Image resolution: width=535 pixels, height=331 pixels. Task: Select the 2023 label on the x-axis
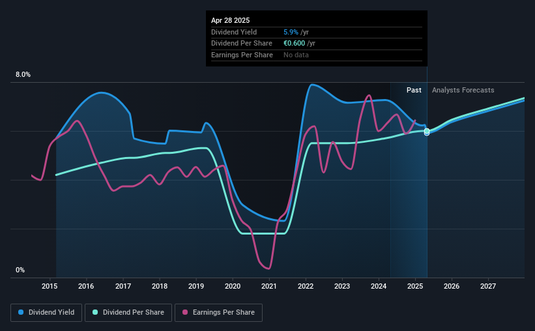tap(342, 286)
